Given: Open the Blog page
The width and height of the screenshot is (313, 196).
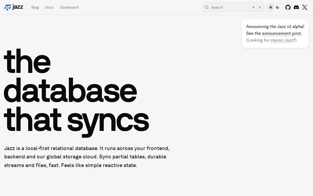Looking at the screenshot, I should point(35,7).
